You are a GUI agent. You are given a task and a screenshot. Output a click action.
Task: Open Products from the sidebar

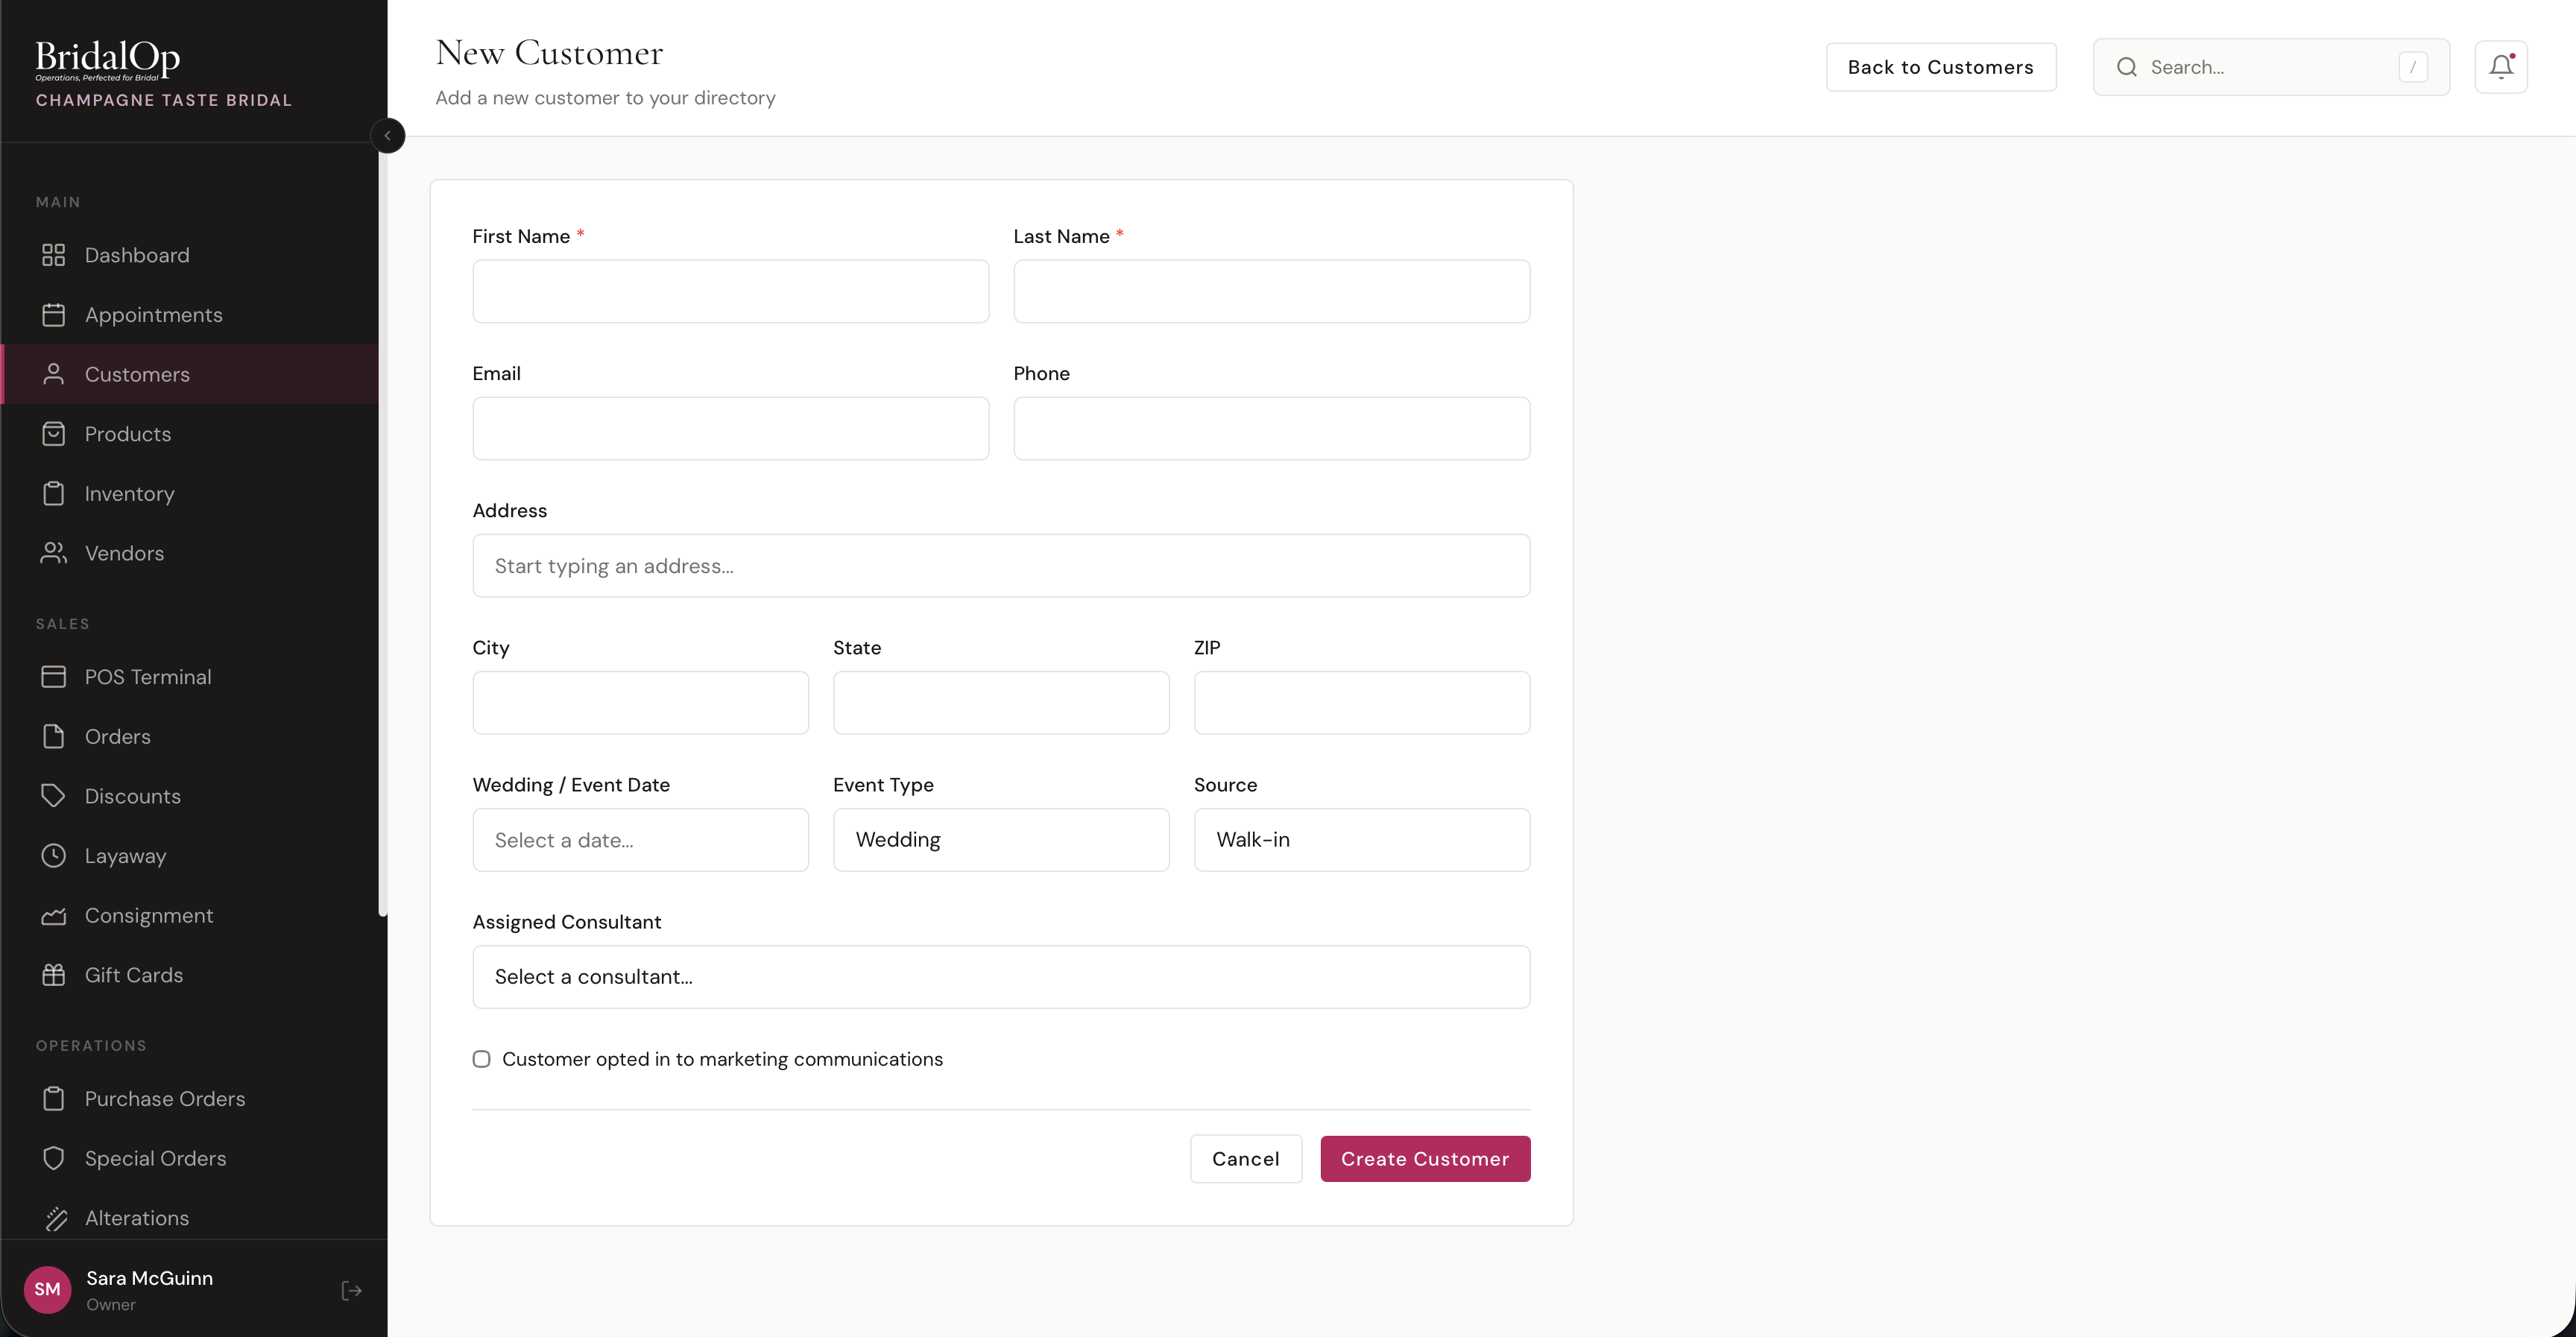click(x=128, y=433)
